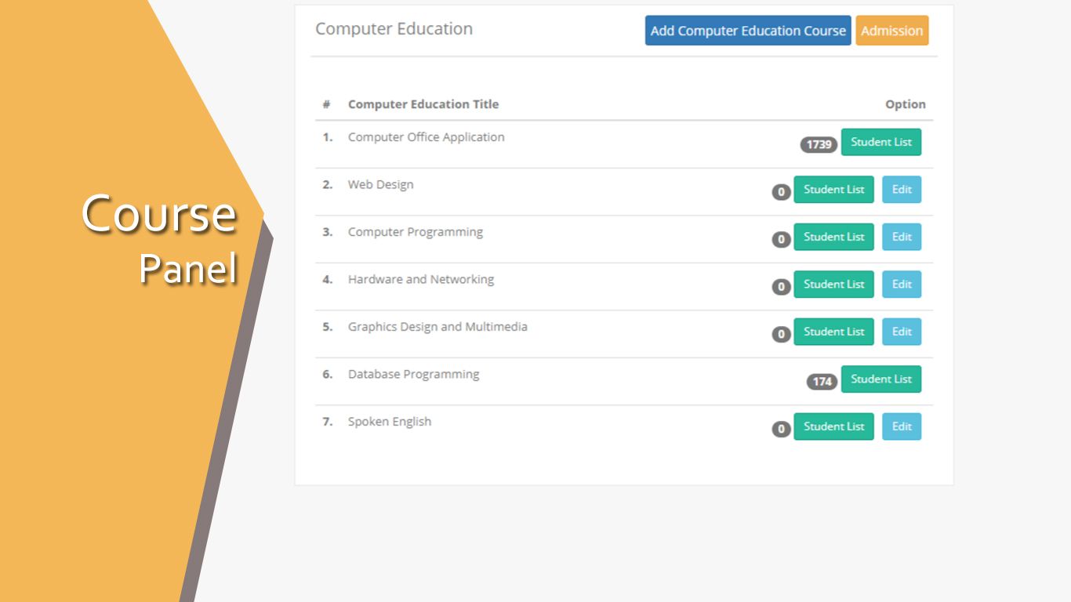
Task: View Student List for Graphics Design and Multimedia
Action: pos(833,332)
